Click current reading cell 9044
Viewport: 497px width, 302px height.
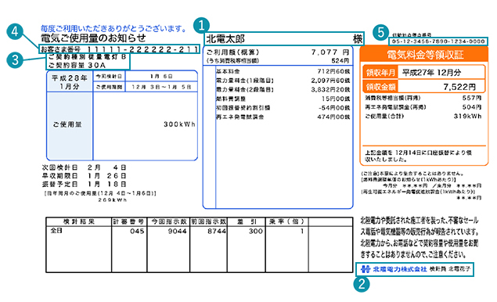[177, 232]
